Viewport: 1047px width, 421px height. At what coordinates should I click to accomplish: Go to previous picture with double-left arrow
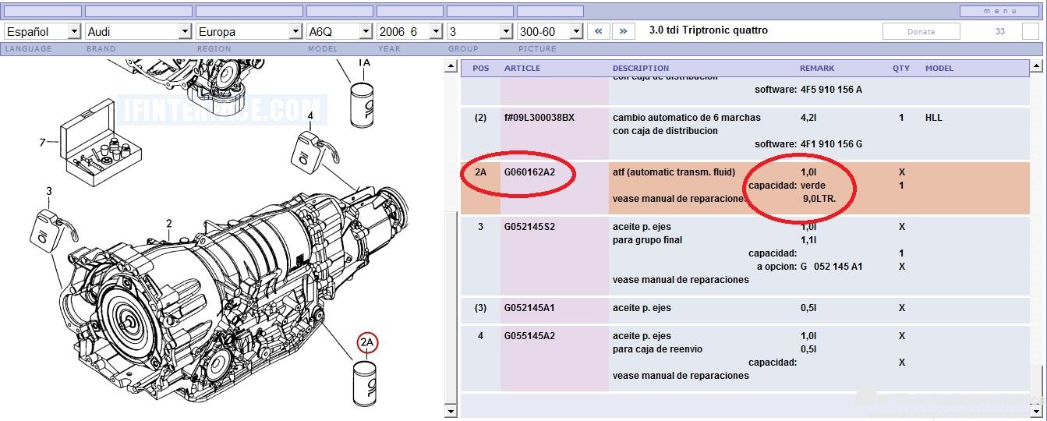pyautogui.click(x=598, y=31)
